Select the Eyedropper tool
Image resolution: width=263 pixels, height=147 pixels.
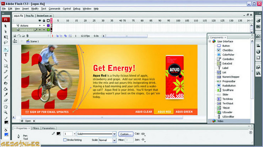coord(6,95)
